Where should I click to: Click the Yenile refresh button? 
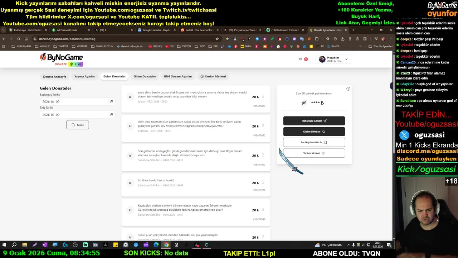click(77, 125)
